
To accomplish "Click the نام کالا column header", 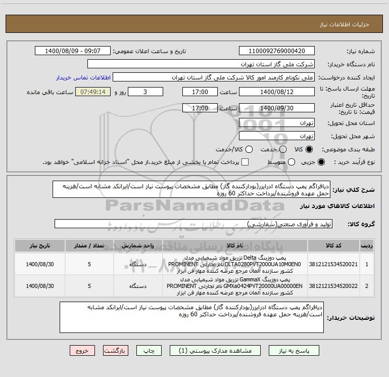I will click(235, 245).
